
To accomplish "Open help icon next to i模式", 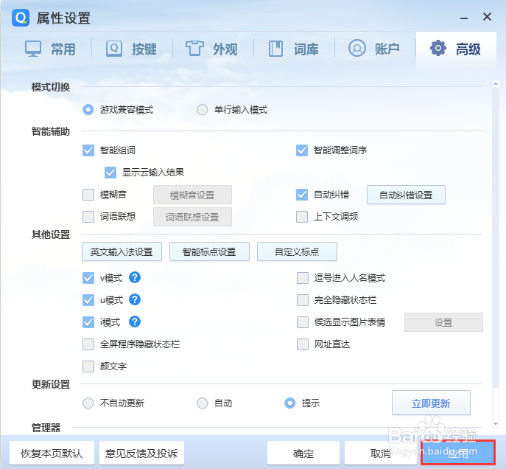I will [135, 322].
